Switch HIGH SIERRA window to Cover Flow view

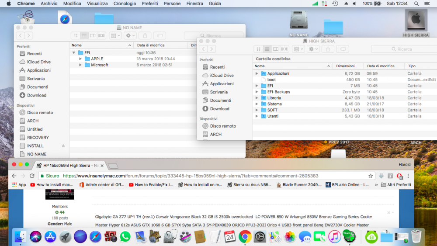[284, 49]
